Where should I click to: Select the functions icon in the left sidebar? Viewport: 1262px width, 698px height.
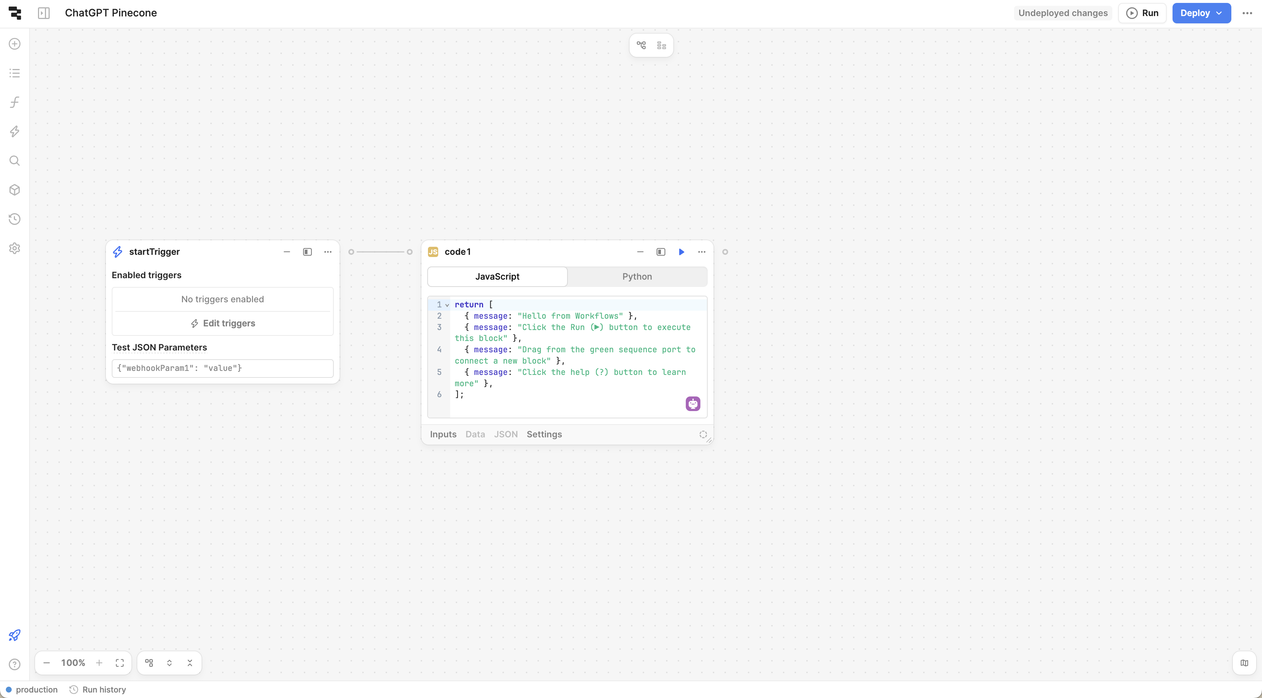coord(14,102)
